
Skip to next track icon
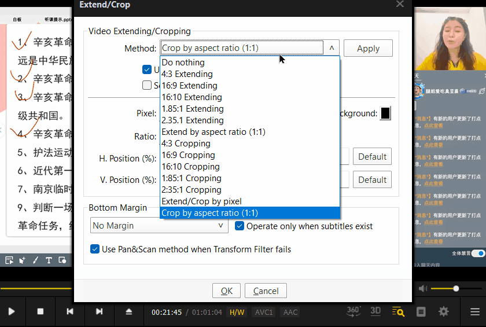[x=100, y=311]
